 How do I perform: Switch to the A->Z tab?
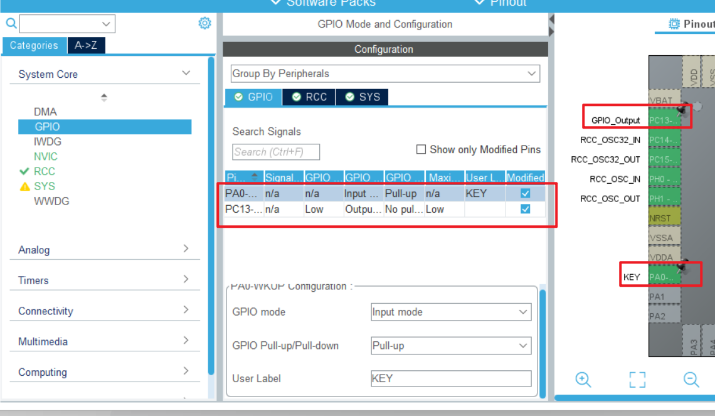coord(86,46)
